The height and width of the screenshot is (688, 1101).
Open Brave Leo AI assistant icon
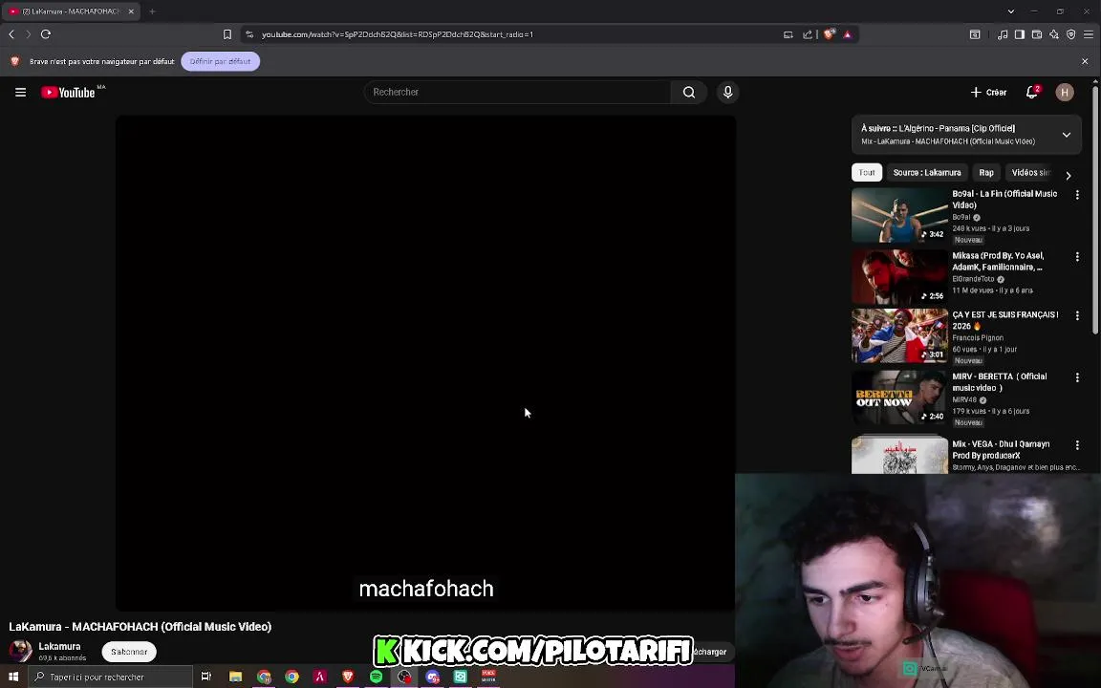click(x=1054, y=34)
